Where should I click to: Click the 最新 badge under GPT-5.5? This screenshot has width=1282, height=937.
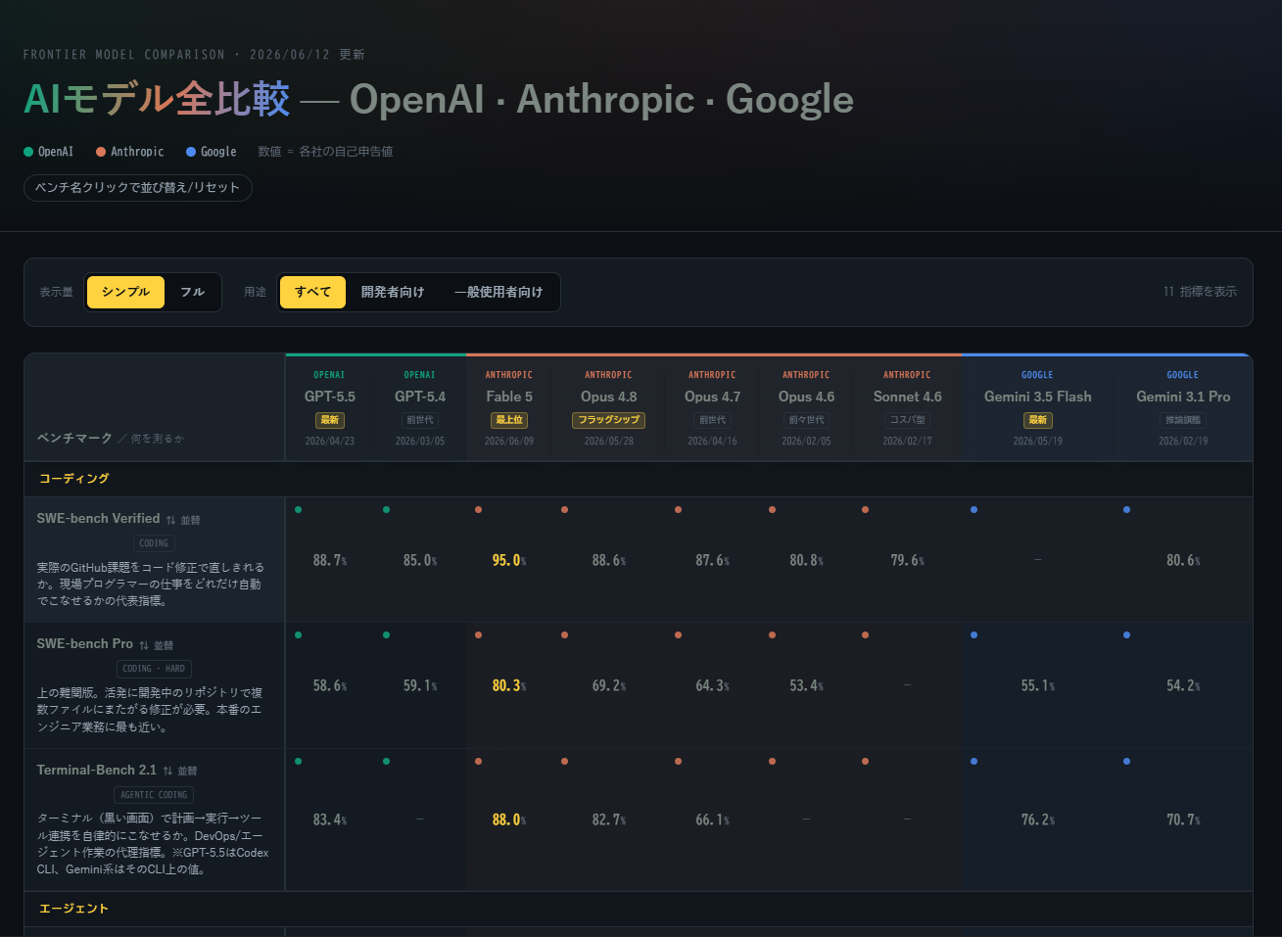(x=330, y=420)
